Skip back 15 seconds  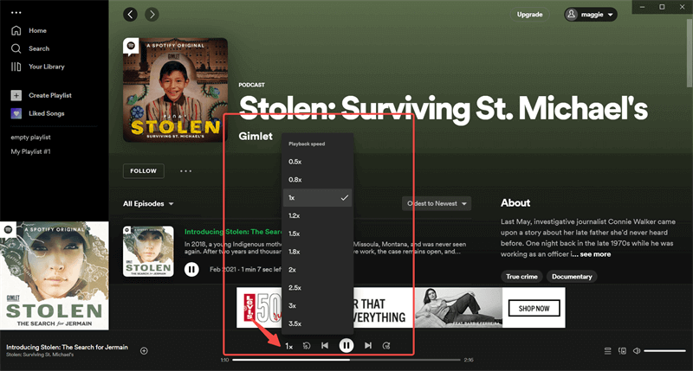pyautogui.click(x=307, y=346)
